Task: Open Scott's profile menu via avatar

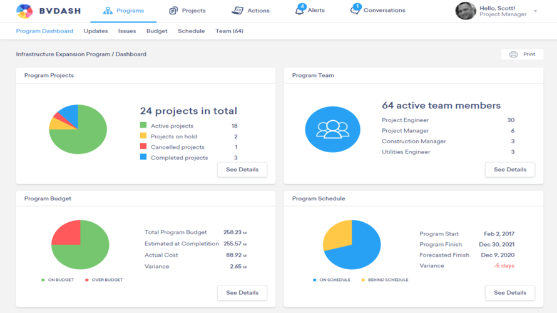Action: 465,11
